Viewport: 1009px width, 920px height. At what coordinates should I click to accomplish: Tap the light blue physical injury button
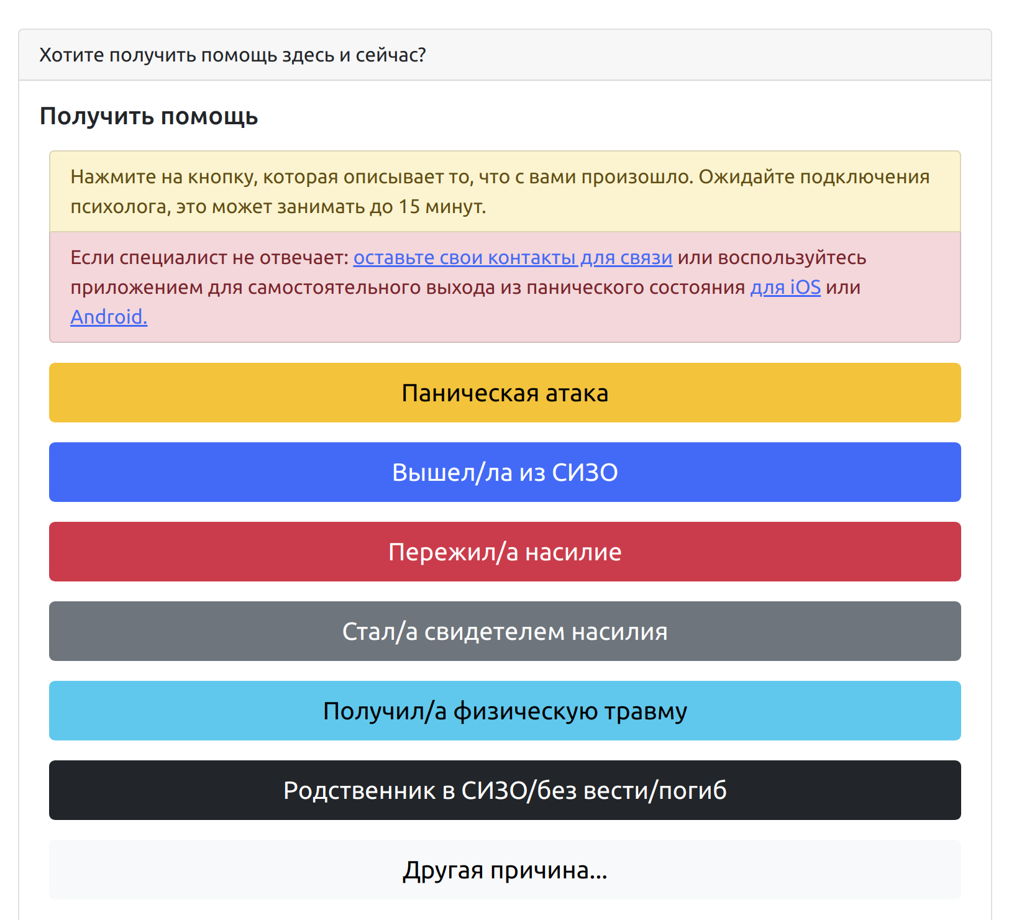click(x=504, y=711)
